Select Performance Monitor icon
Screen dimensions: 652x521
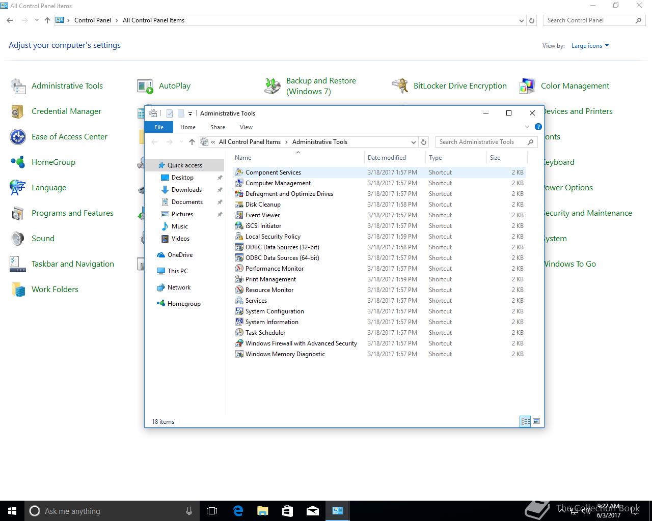(x=239, y=269)
